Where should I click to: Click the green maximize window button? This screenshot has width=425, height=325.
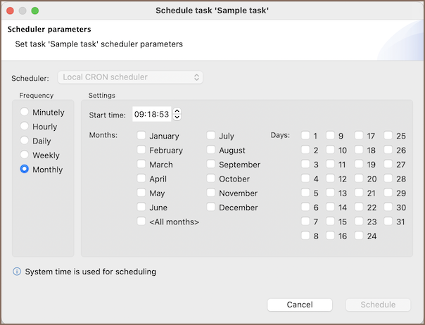[x=35, y=11]
